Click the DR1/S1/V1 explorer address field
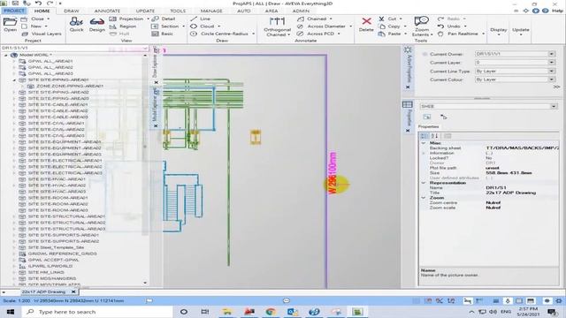The width and height of the screenshot is (566, 318). (x=74, y=48)
